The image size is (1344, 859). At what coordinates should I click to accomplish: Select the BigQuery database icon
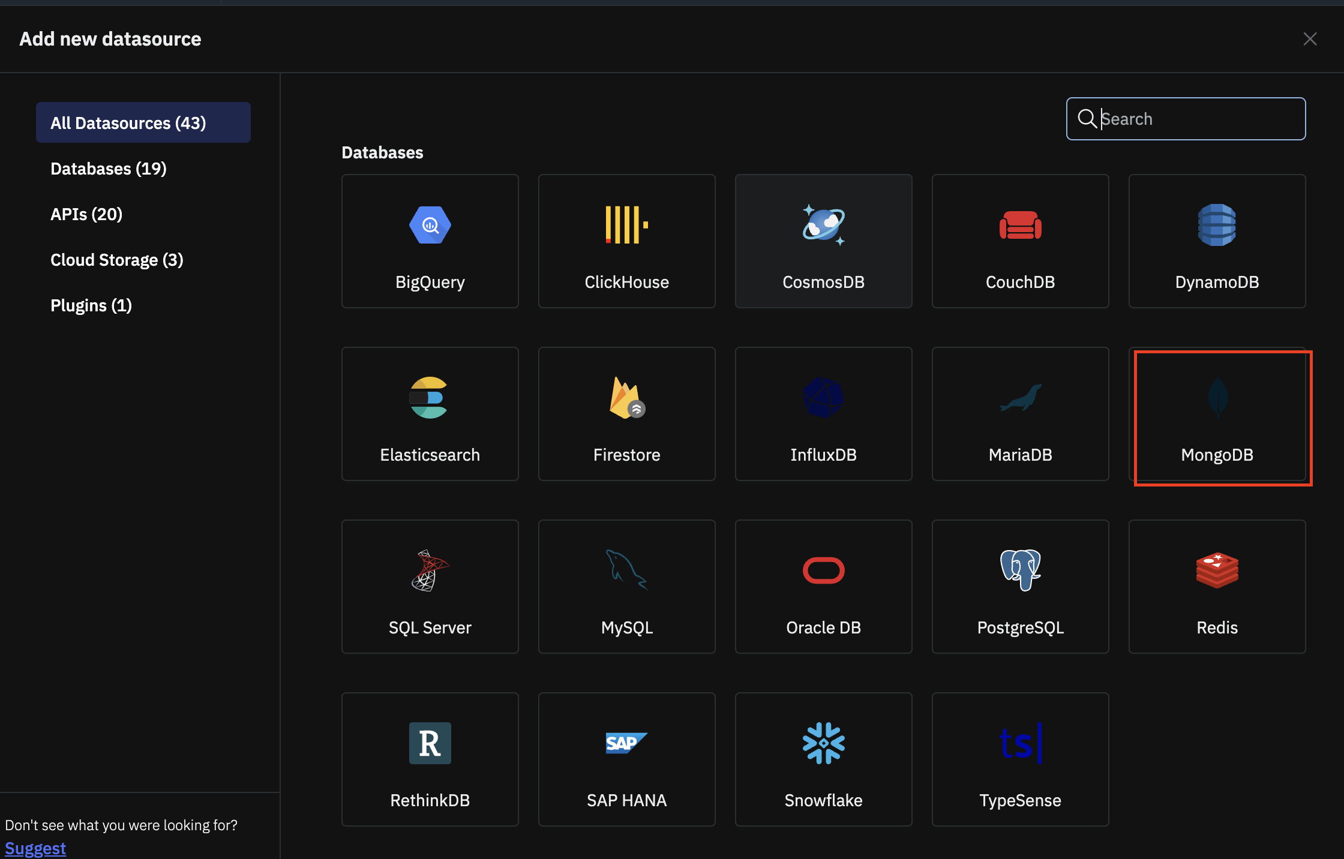430,241
